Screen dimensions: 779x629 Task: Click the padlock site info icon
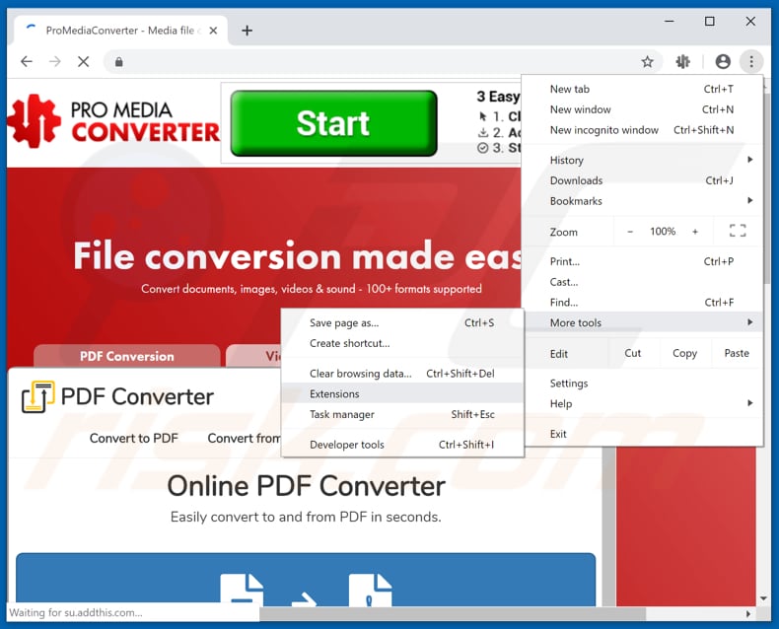click(x=118, y=62)
